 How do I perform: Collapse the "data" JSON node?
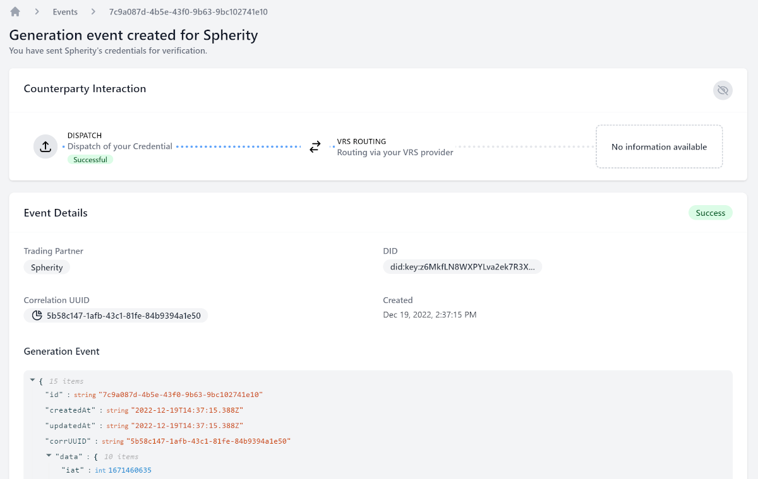tap(49, 456)
